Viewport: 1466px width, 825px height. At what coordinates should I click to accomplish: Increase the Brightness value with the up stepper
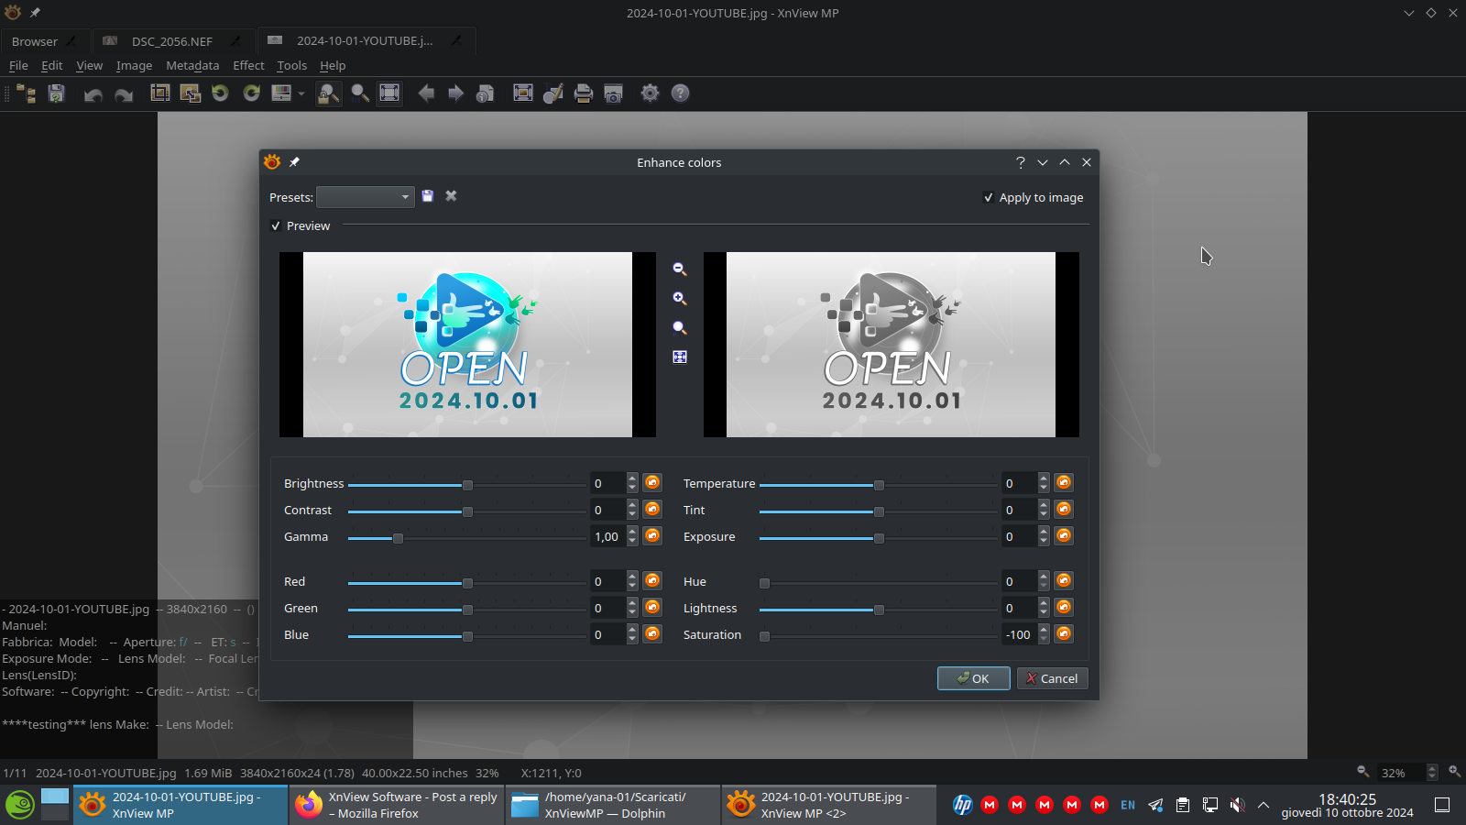(x=632, y=478)
